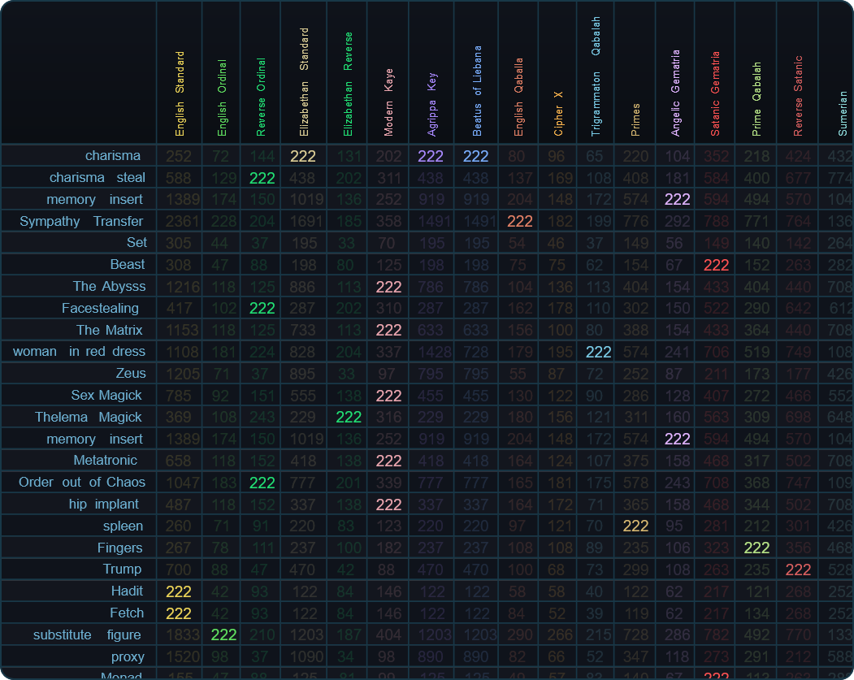The image size is (854, 680).
Task: Click highlighted 222 in the Trump row
Action: click(798, 570)
